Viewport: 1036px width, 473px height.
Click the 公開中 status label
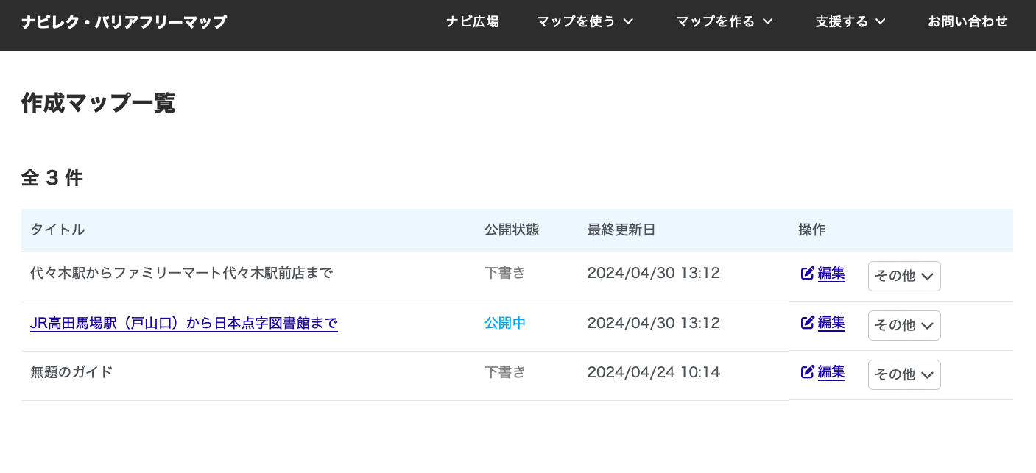point(505,323)
